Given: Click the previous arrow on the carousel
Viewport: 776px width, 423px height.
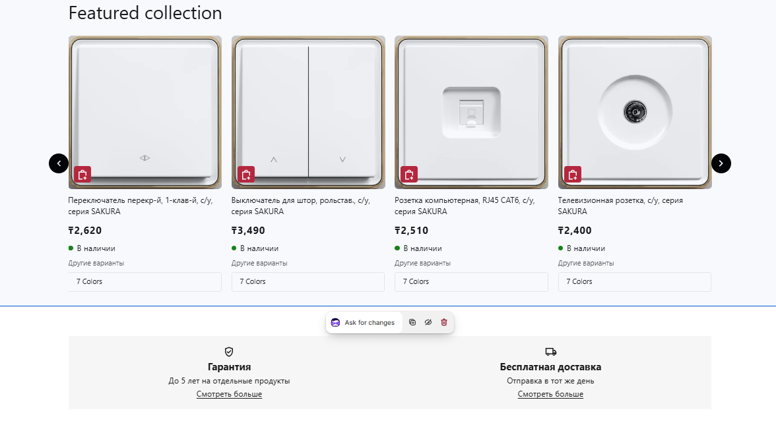Looking at the screenshot, I should point(59,163).
